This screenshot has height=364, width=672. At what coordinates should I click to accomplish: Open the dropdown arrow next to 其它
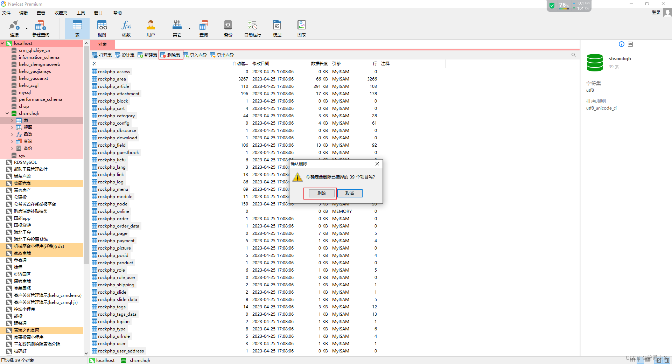point(189,28)
